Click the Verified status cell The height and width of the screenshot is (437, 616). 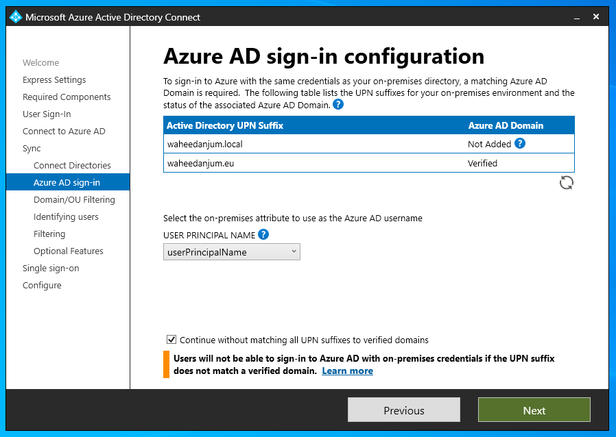point(482,163)
